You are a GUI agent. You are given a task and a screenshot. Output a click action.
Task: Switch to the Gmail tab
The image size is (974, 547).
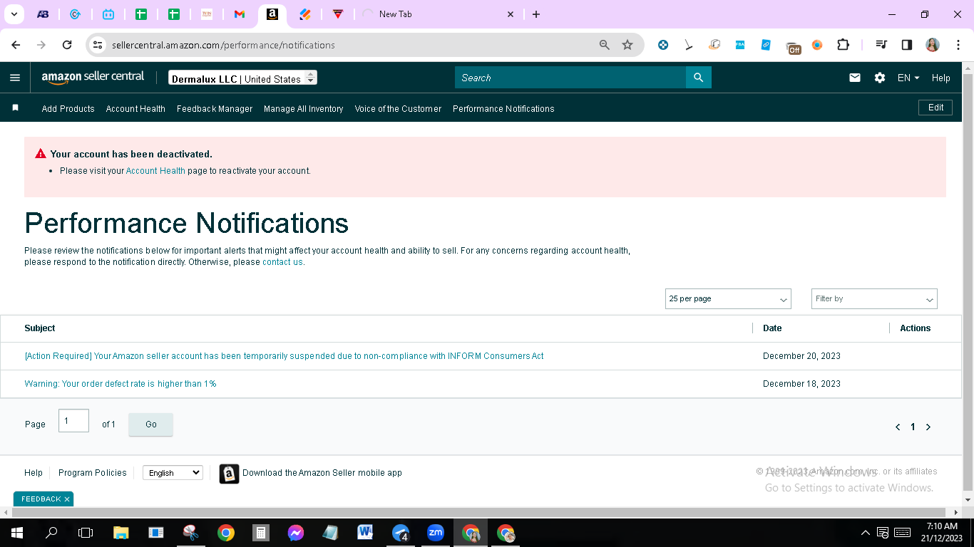click(240, 14)
